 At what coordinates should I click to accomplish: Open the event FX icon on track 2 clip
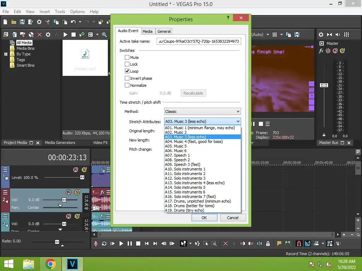tap(102, 192)
